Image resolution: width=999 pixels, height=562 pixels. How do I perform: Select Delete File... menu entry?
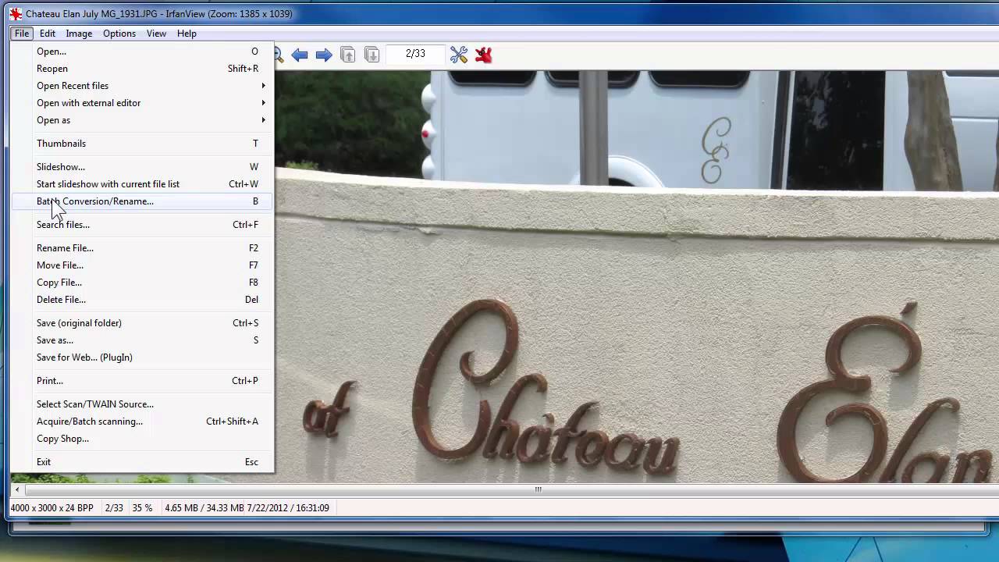pos(142,300)
